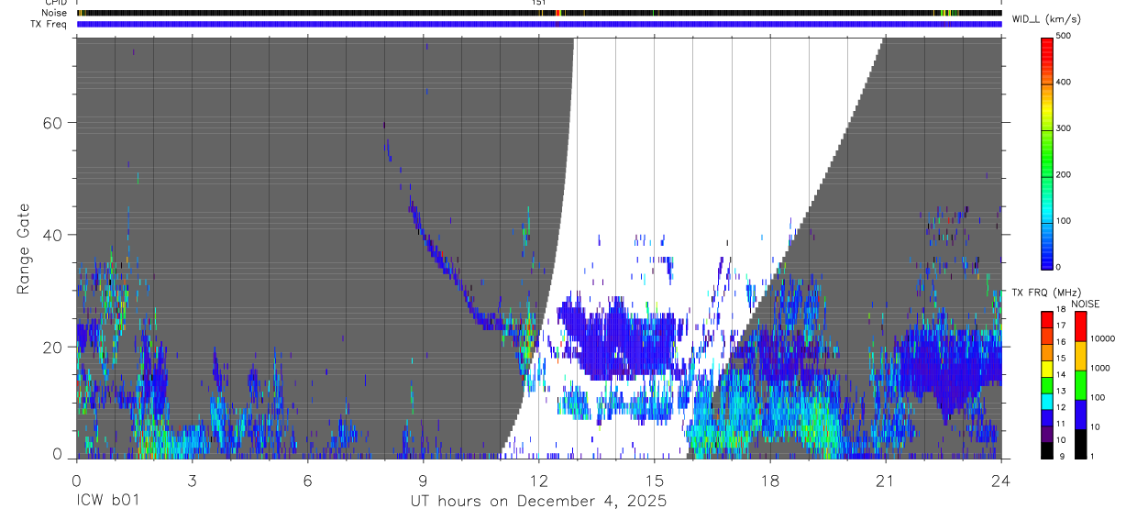Click the '12' hour tick on the UT axis

click(x=538, y=480)
